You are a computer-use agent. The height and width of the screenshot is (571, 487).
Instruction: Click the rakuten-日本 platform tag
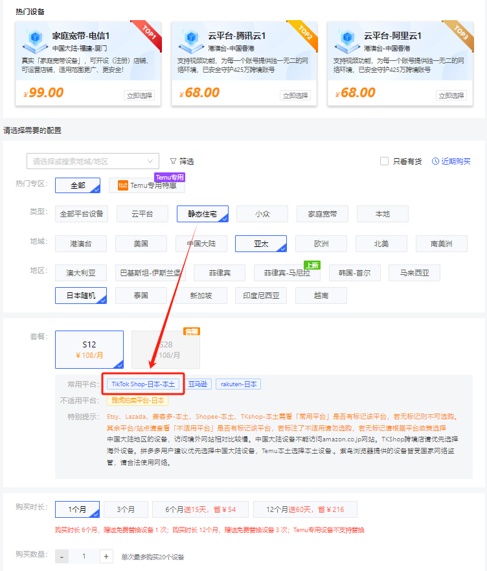238,384
